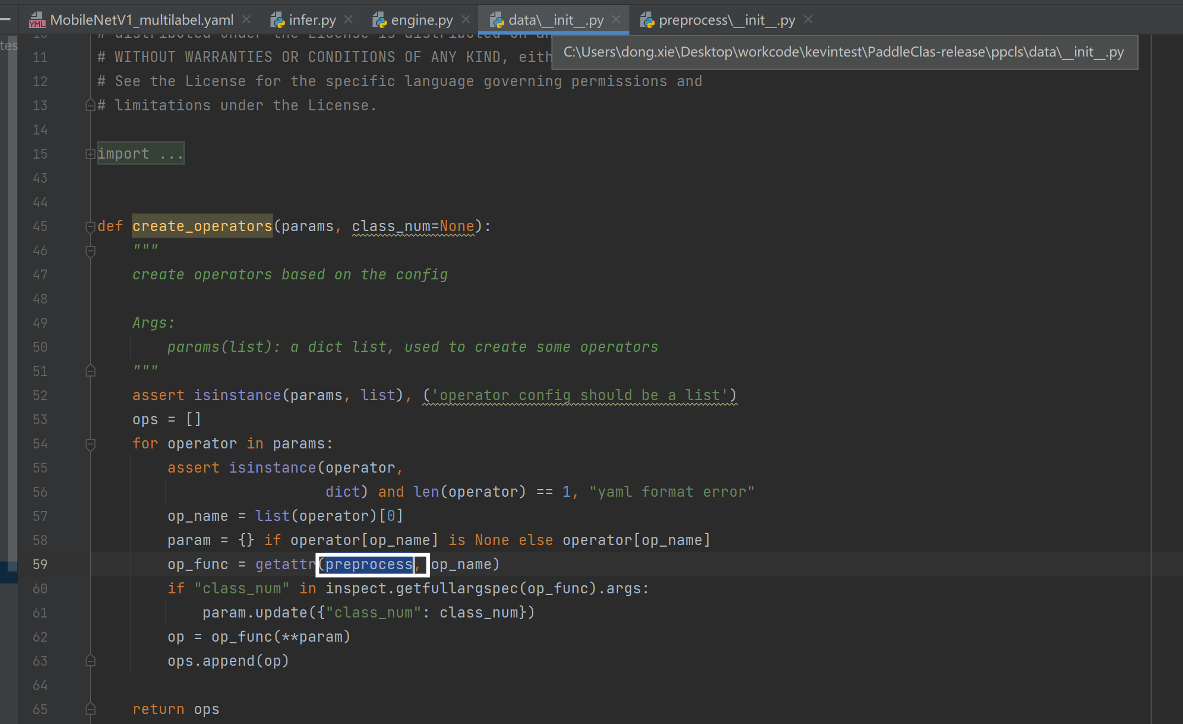
Task: Click the YML file icon on first tab
Action: 37,20
